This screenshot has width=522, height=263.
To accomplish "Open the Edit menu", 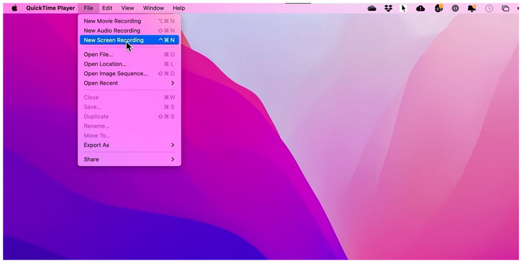I will click(x=107, y=8).
